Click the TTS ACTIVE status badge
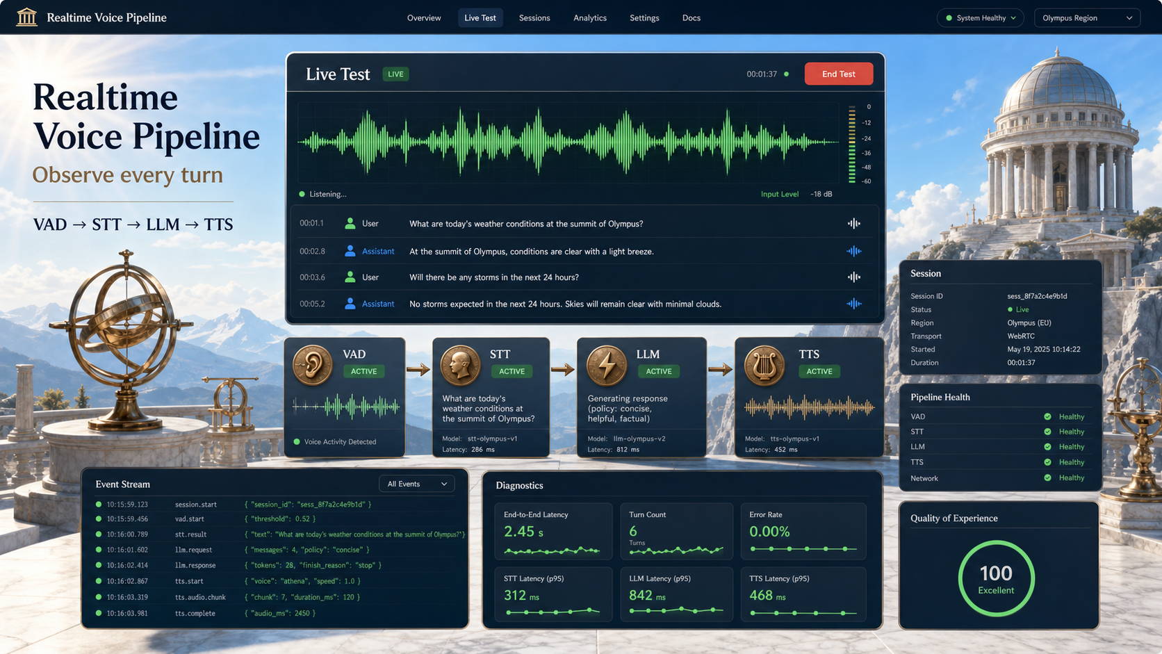Viewport: 1162px width, 654px height. tap(819, 371)
